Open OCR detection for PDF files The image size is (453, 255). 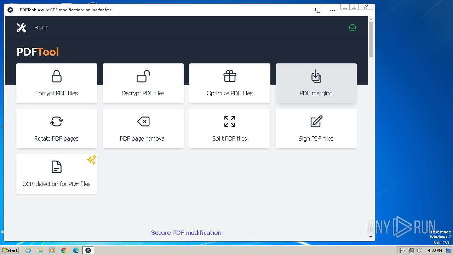pos(57,174)
